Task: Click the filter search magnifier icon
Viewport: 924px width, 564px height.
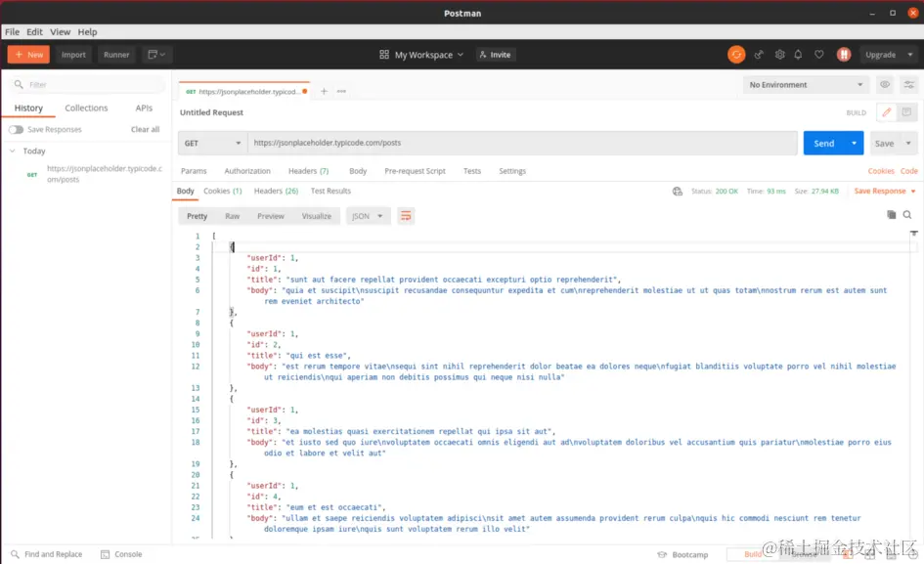Action: point(19,84)
